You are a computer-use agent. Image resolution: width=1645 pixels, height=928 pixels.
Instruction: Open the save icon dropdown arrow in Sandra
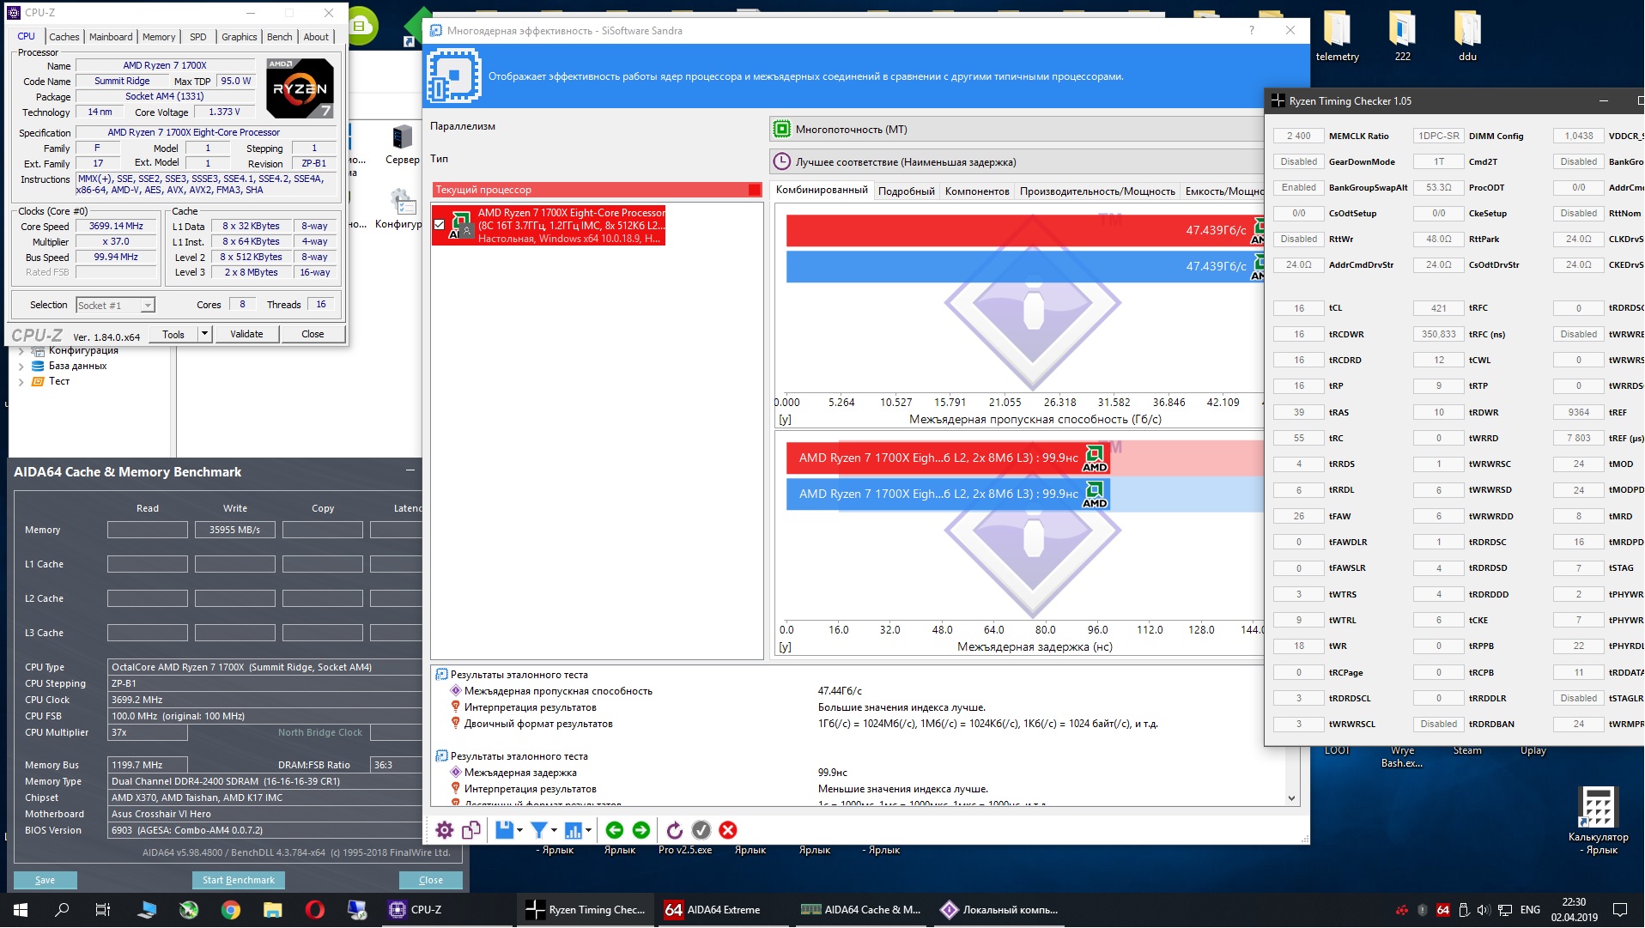pos(519,830)
